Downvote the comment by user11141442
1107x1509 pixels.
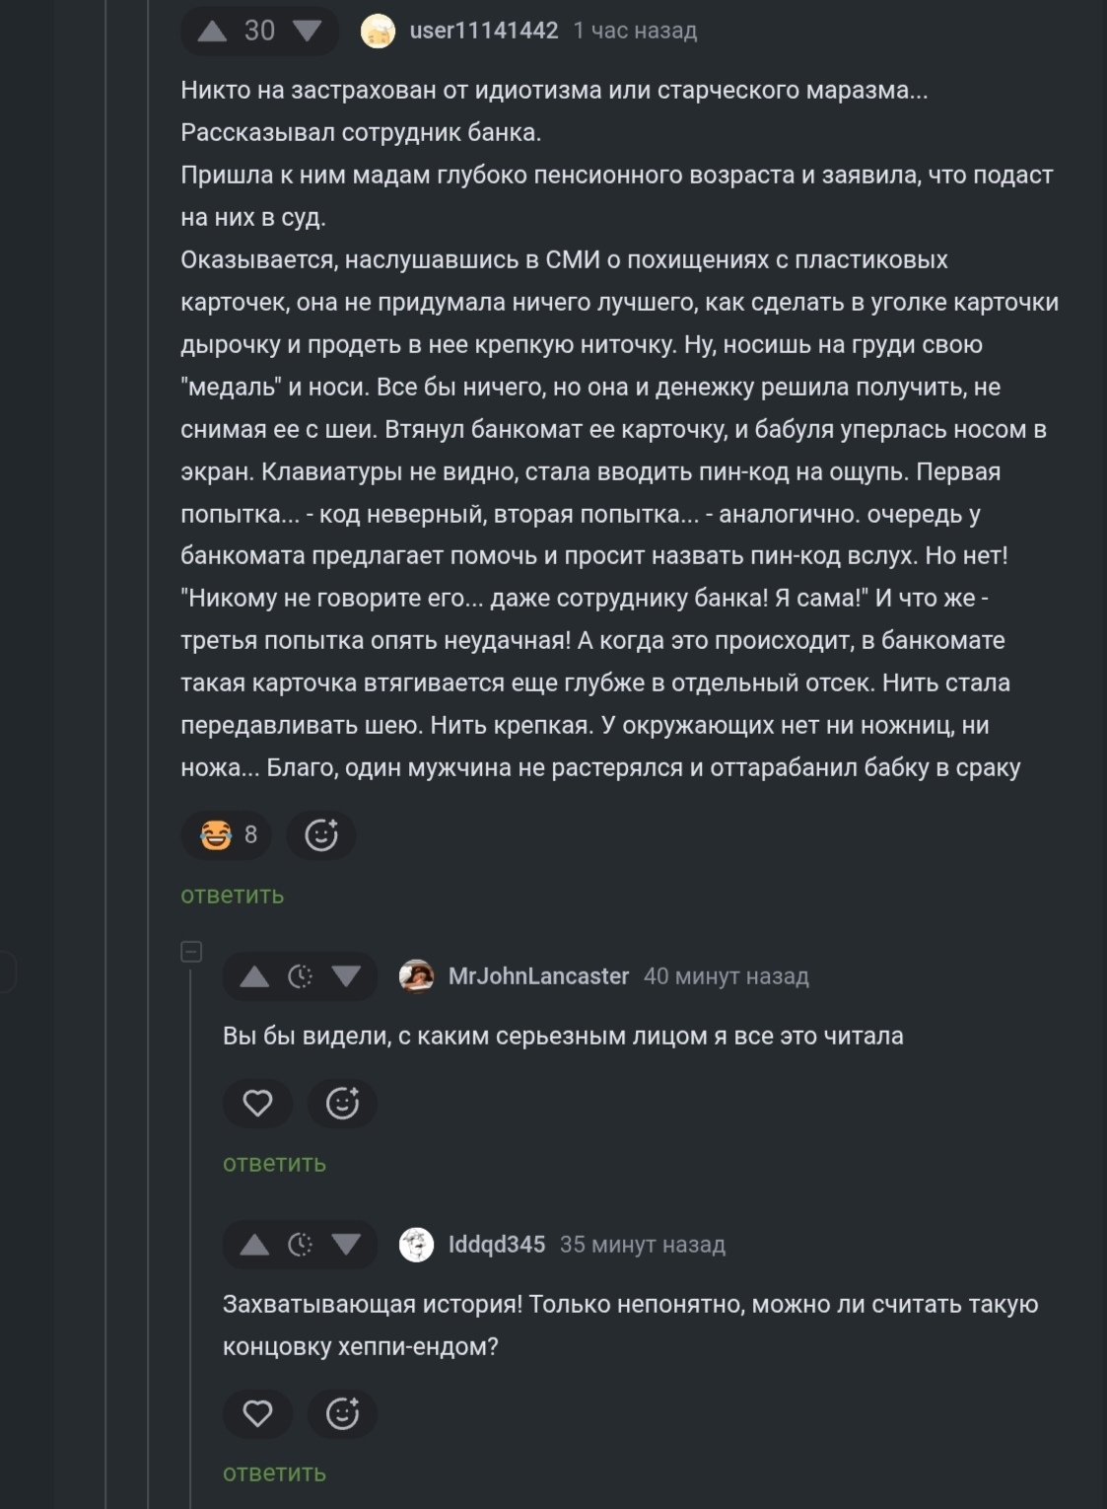[308, 32]
